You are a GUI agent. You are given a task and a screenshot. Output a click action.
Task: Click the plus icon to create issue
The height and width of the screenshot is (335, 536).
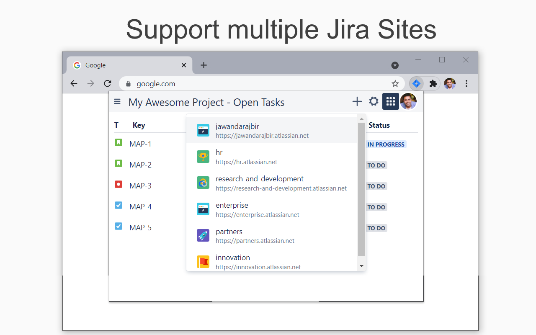click(357, 101)
